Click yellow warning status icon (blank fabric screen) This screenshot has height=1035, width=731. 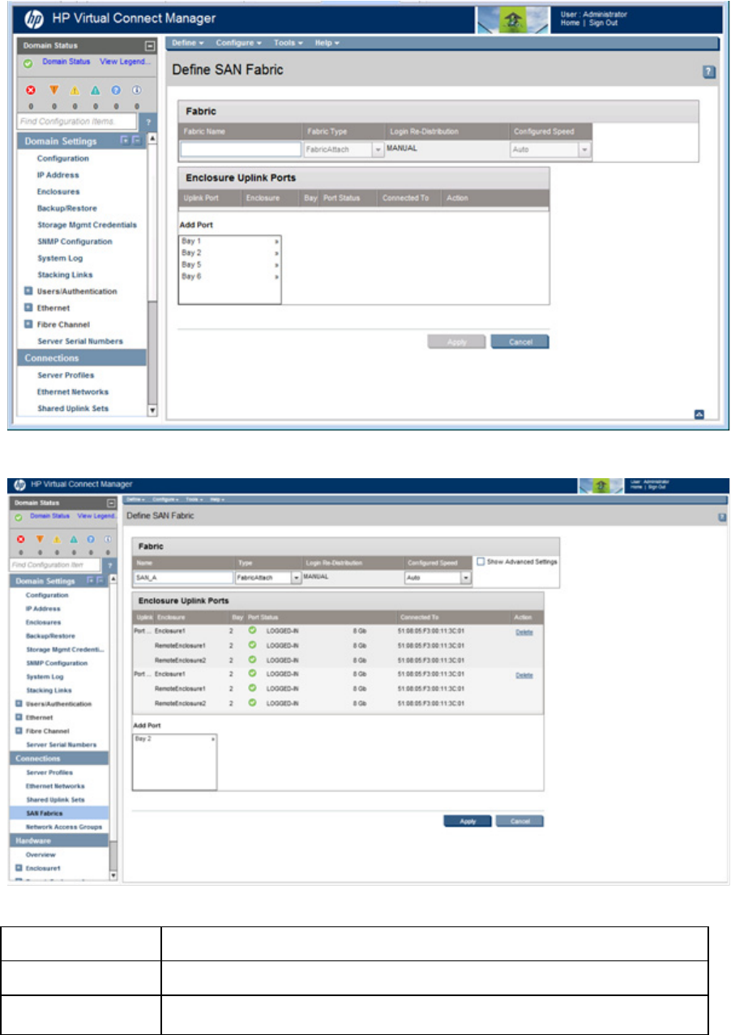75,92
